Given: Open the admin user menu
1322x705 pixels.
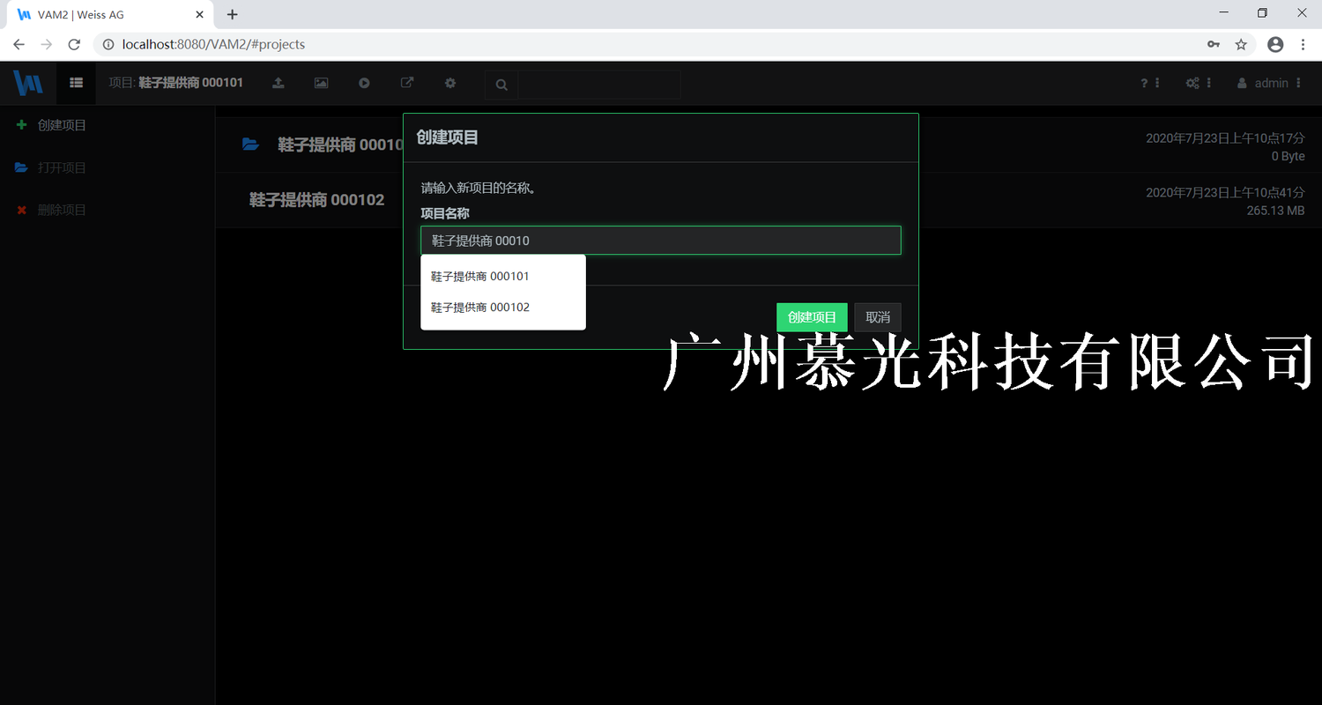Looking at the screenshot, I should tap(1269, 83).
